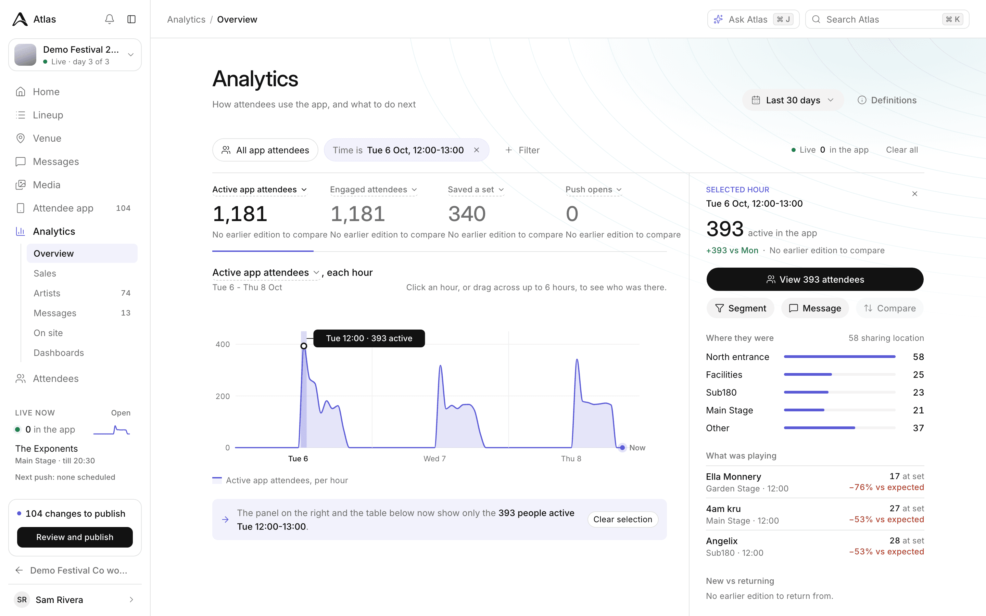Screen dimensions: 986x616
Task: Click the Atlas logo icon
Action: pyautogui.click(x=20, y=19)
